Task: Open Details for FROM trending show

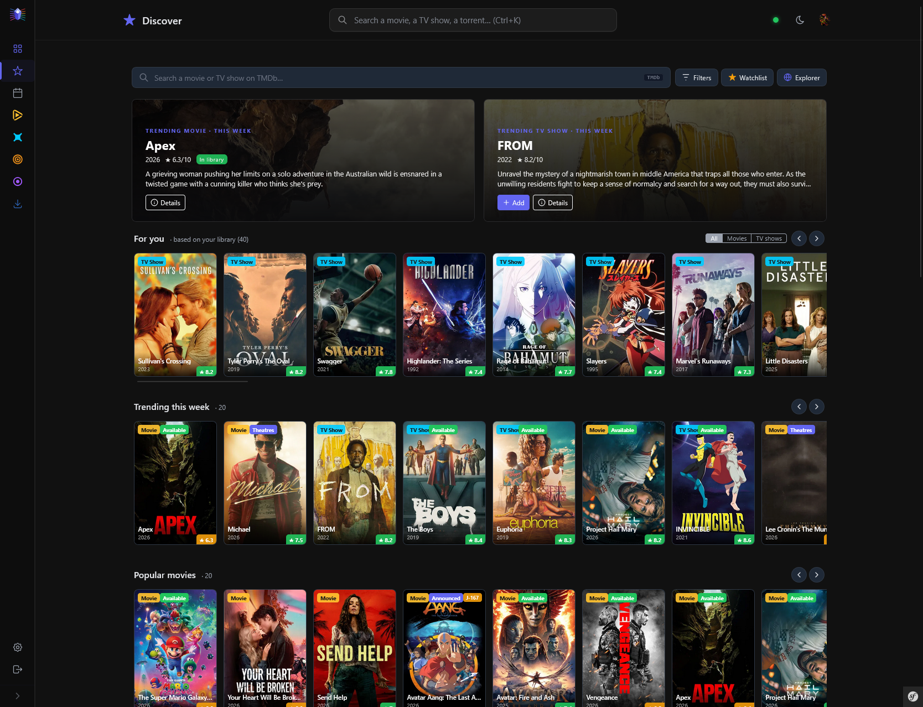Action: [x=553, y=202]
